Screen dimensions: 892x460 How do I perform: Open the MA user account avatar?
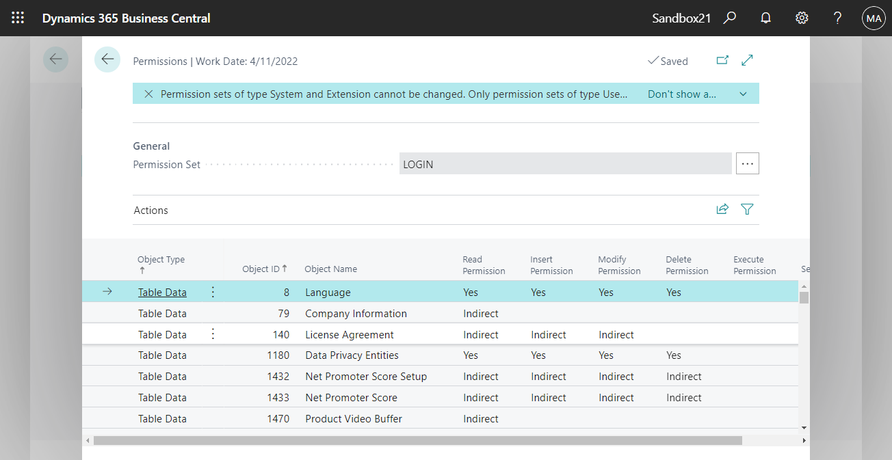(x=874, y=18)
